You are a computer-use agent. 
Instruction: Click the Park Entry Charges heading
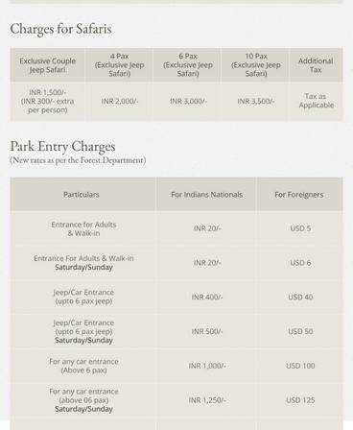(x=62, y=147)
